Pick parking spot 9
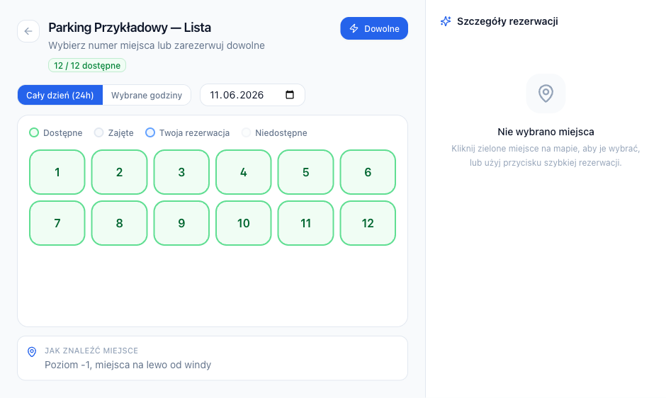 click(x=181, y=223)
